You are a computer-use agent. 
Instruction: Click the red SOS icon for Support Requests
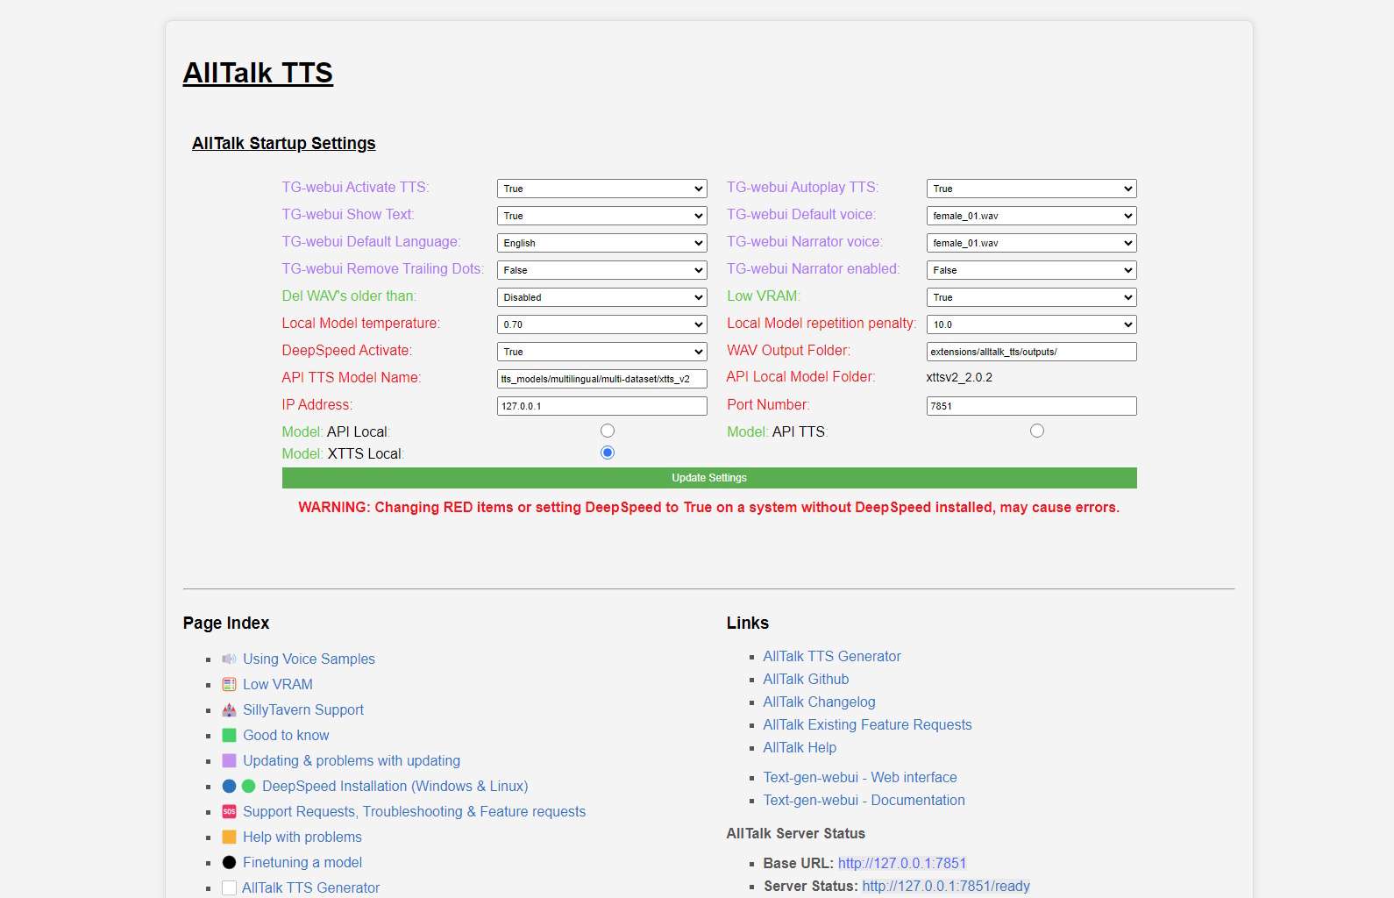(229, 811)
